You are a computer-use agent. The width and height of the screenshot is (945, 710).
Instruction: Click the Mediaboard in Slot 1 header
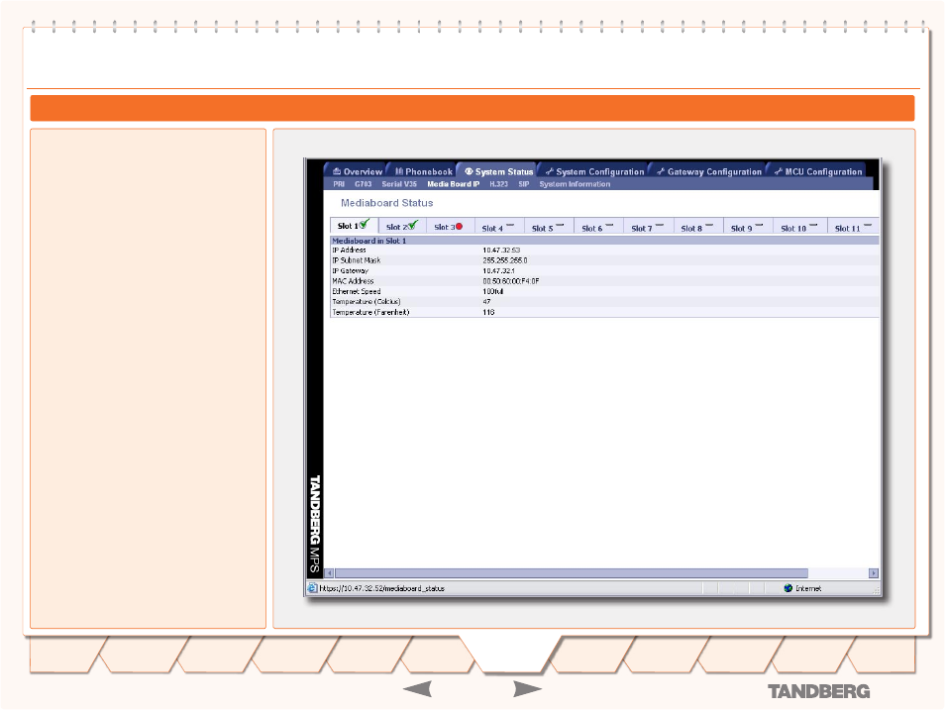point(604,241)
